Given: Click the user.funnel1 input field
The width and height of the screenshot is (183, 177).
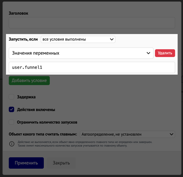Looking at the screenshot, I should click(x=92, y=67).
